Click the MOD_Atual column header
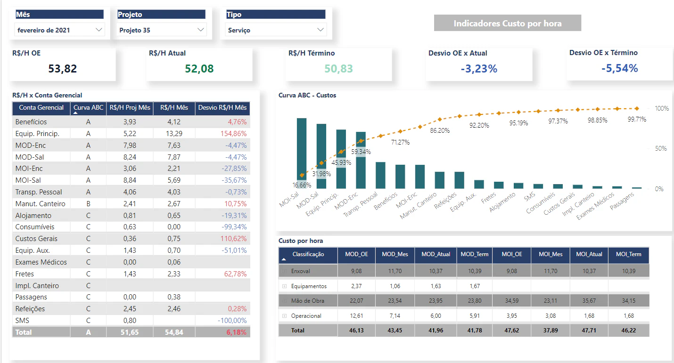 [x=436, y=255]
